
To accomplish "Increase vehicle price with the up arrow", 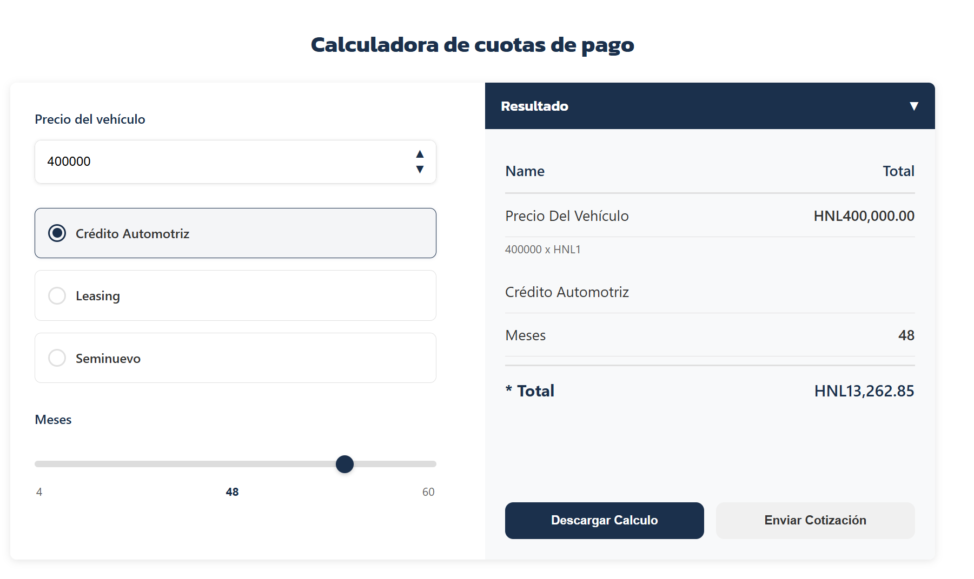I will 420,154.
